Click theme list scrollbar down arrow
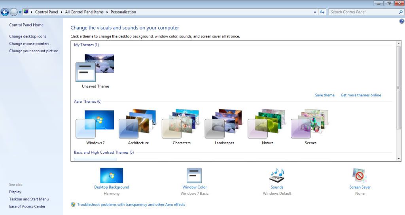 point(399,159)
